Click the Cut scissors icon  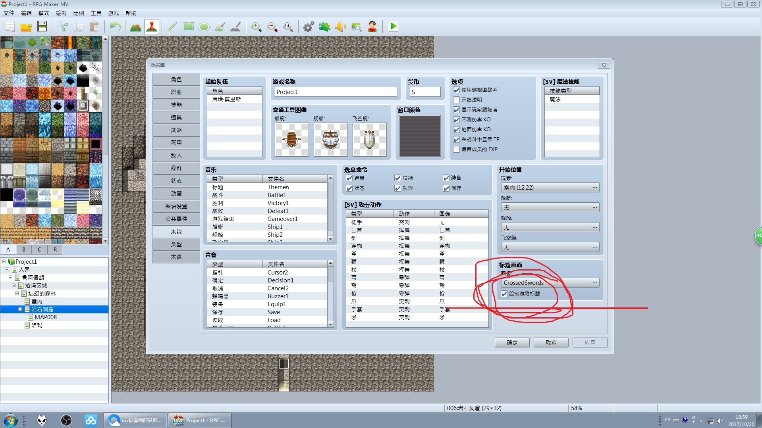click(x=63, y=27)
